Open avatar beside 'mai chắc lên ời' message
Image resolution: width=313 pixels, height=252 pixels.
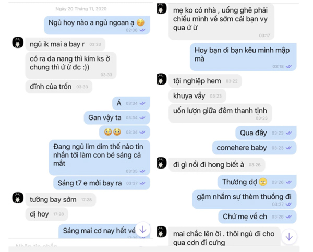[162, 232]
